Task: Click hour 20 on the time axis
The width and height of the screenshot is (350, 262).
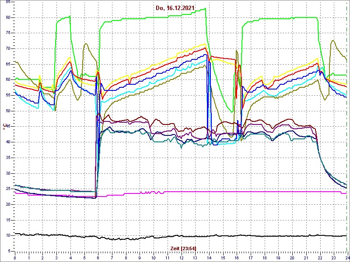Action: 292,258
